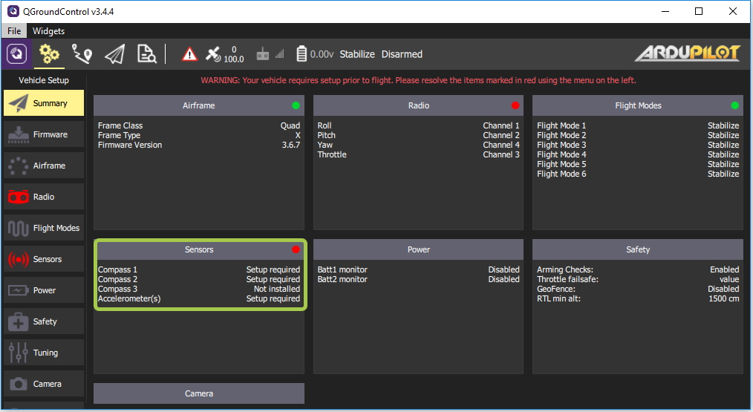Screen dimensions: 753x412
Task: Click the Power summary card header
Action: point(418,249)
